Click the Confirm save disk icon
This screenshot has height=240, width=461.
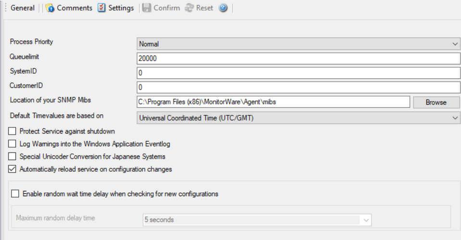(146, 8)
